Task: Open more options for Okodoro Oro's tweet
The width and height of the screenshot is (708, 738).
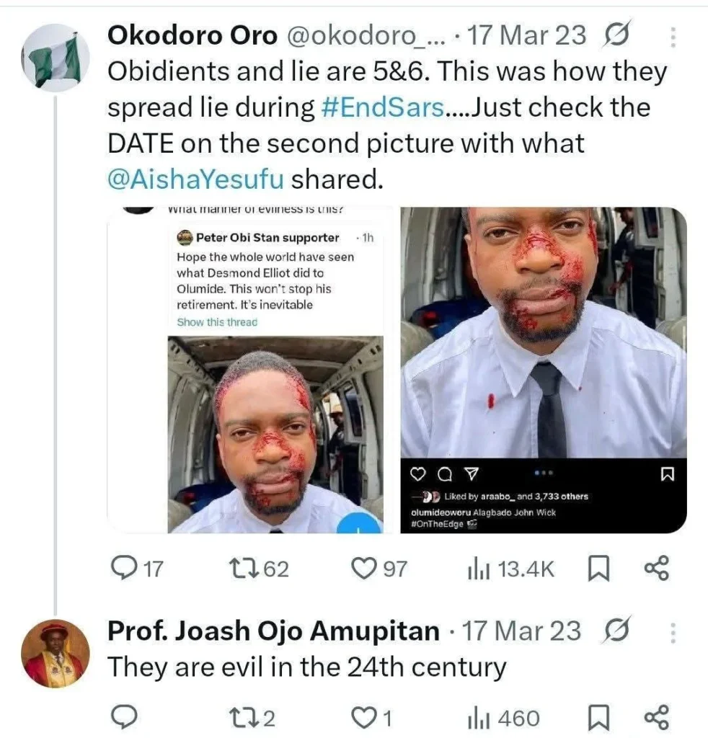Action: tap(673, 36)
